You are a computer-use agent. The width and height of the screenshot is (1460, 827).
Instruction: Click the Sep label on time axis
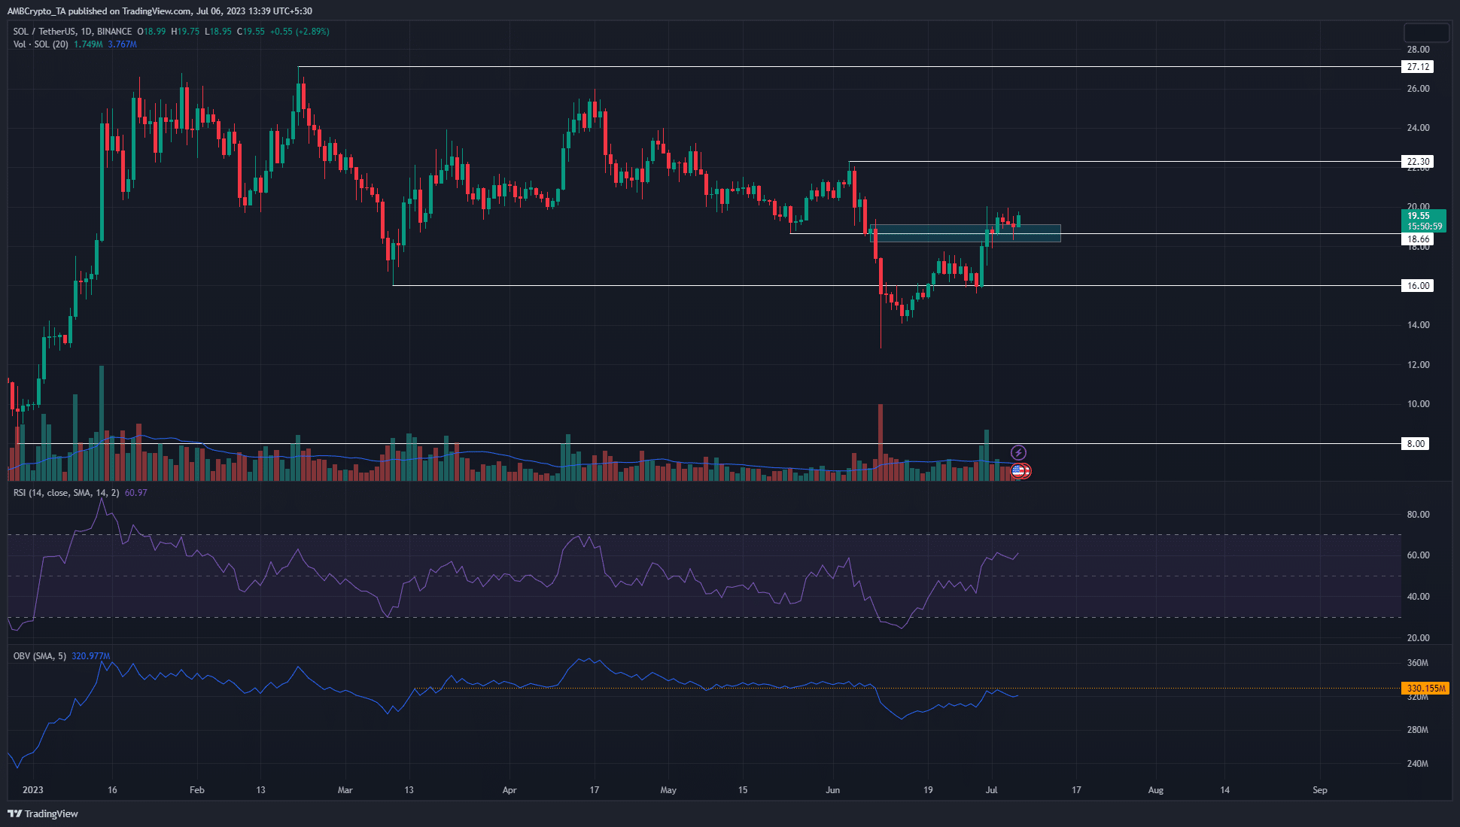pos(1319,790)
